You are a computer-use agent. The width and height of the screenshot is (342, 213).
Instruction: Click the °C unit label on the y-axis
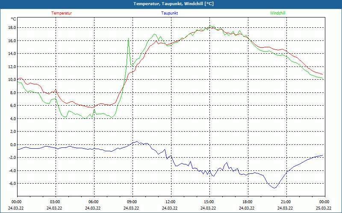click(x=14, y=19)
